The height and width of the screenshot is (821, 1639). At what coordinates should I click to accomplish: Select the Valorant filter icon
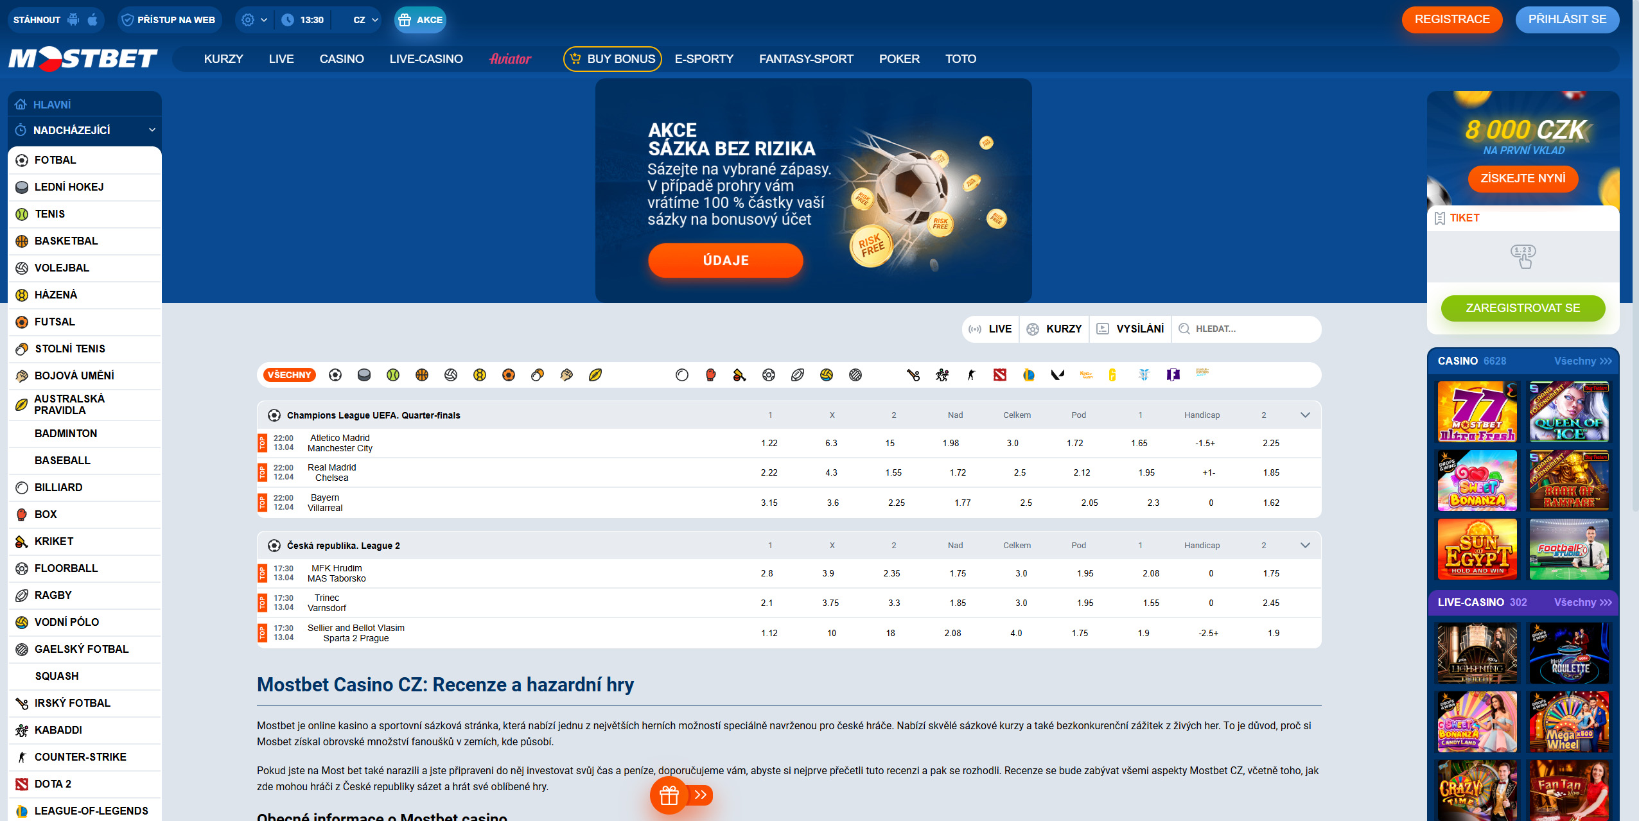coord(1058,375)
